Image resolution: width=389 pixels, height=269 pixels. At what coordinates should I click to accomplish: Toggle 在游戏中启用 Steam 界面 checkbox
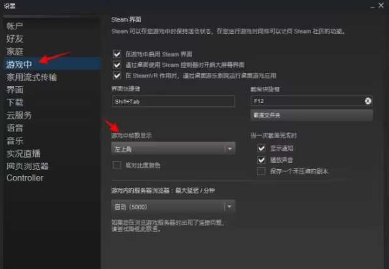(x=117, y=54)
